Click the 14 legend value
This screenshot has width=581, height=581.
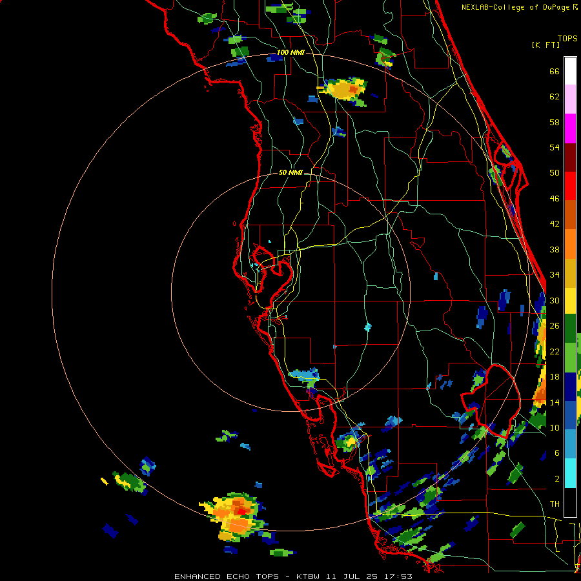(555, 402)
